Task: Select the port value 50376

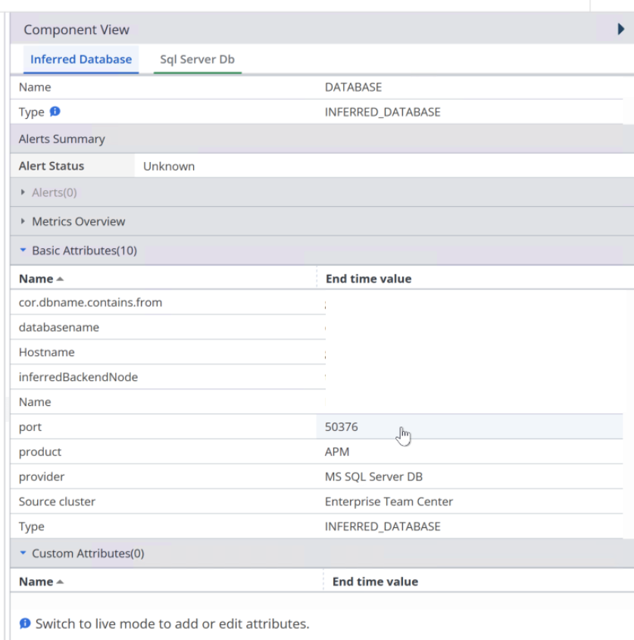Action: pyautogui.click(x=342, y=427)
